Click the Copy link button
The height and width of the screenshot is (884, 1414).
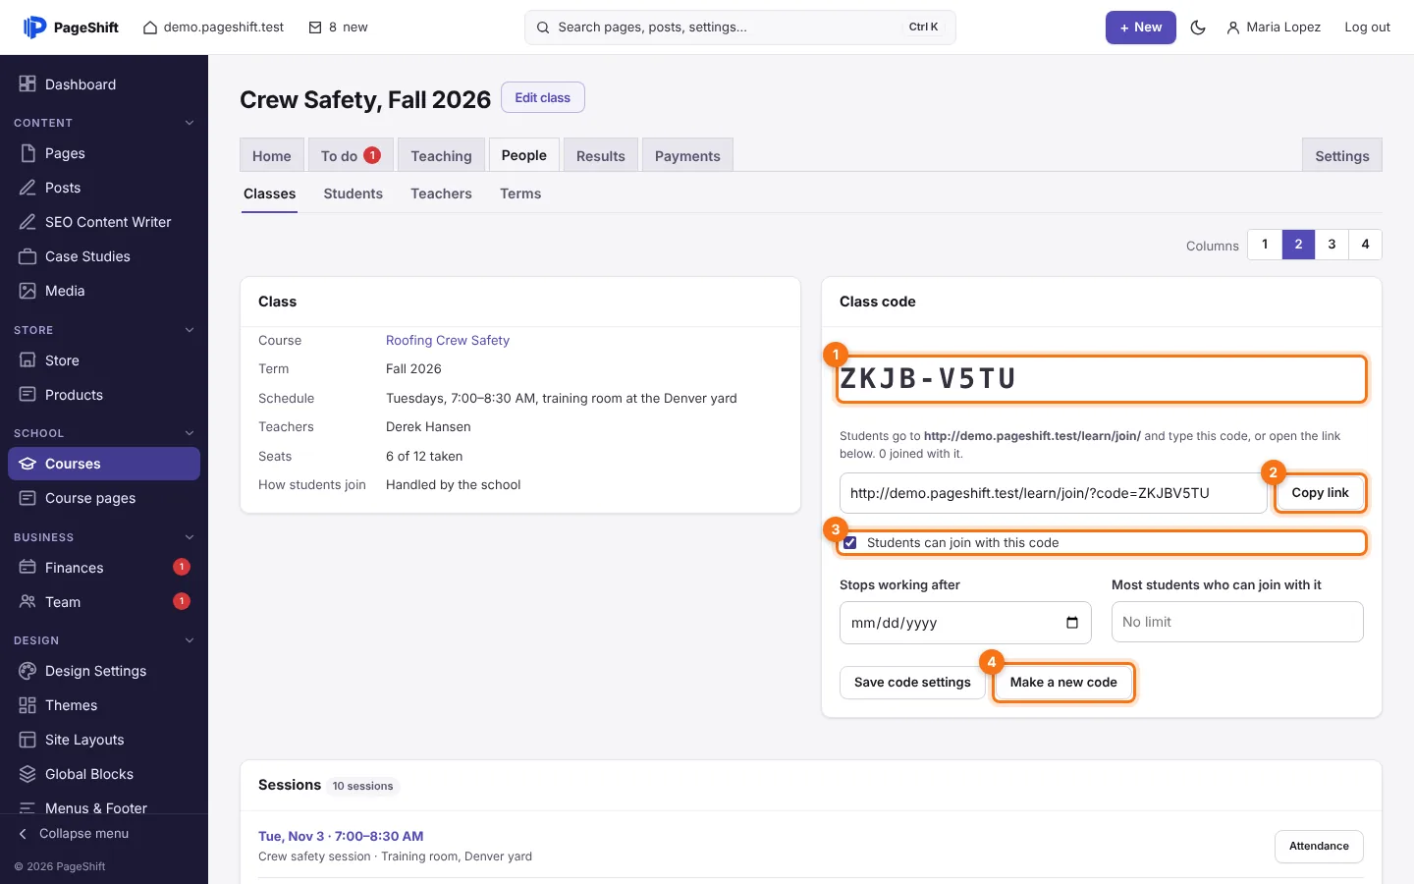pyautogui.click(x=1320, y=493)
